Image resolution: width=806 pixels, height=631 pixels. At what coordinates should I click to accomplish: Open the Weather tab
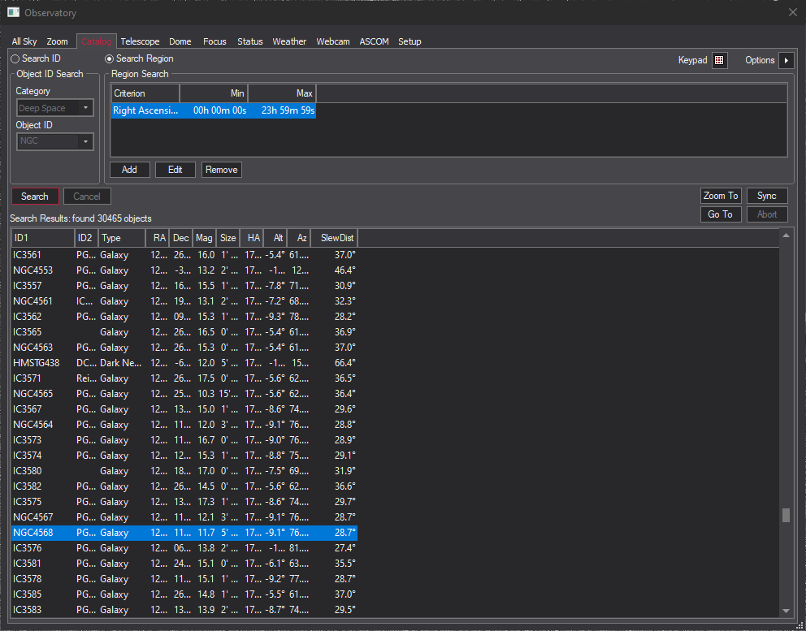[289, 41]
